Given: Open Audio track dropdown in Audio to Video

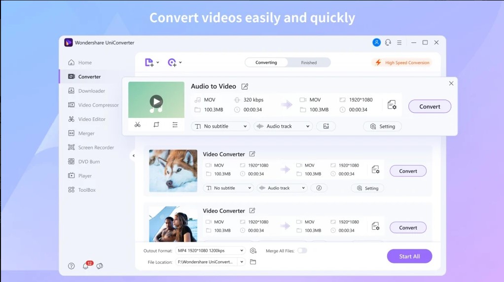Looking at the screenshot, I should click(283, 126).
